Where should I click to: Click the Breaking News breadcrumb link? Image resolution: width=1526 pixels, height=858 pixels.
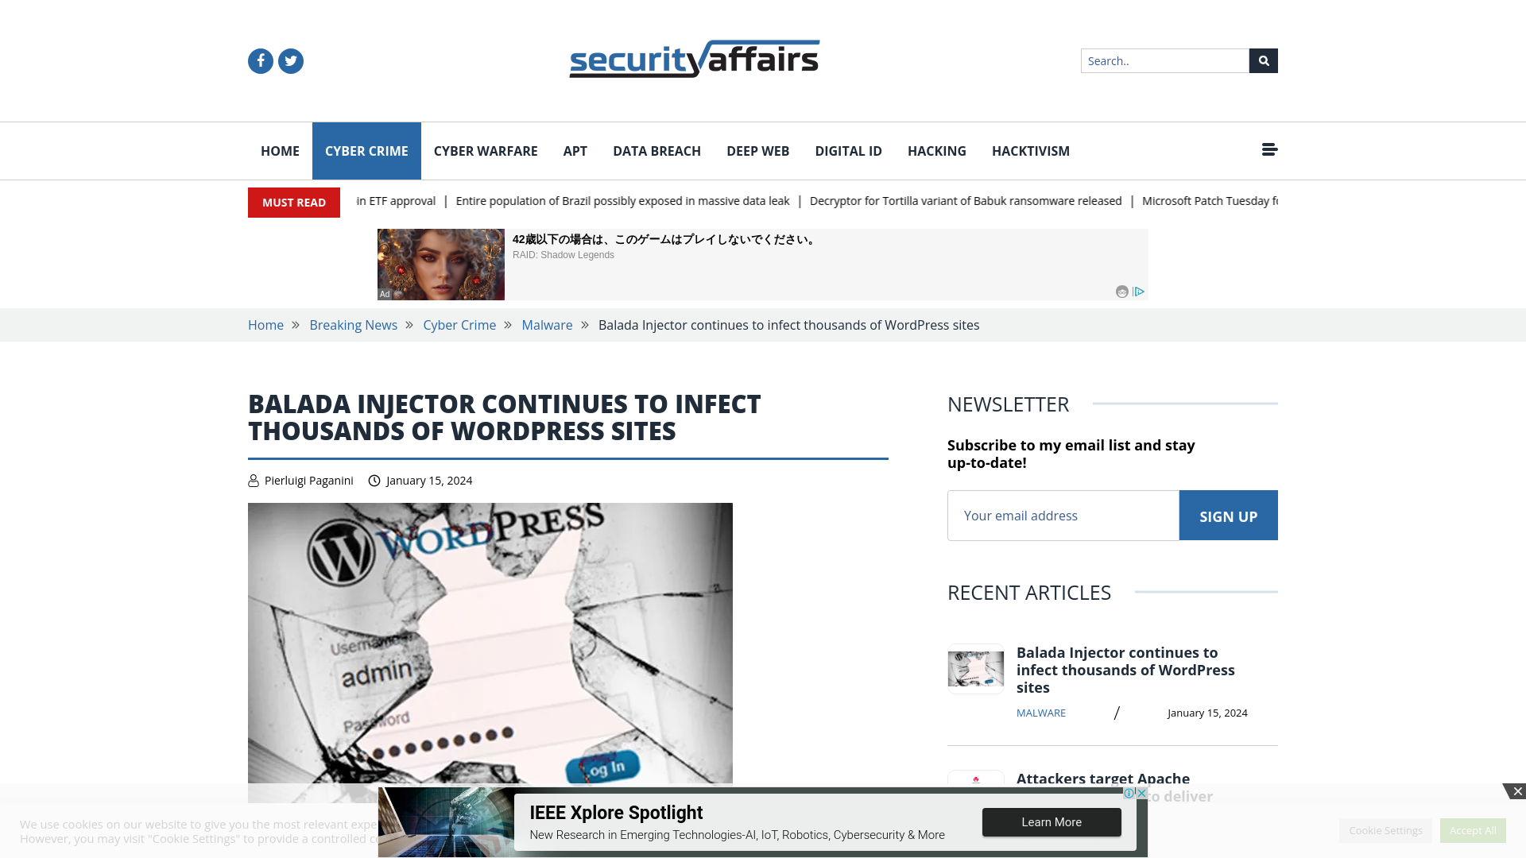point(353,325)
